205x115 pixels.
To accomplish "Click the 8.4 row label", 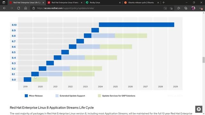I will click(14, 58).
